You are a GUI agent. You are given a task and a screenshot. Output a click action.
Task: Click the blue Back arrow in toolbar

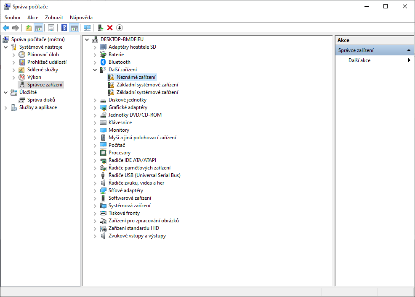point(6,28)
